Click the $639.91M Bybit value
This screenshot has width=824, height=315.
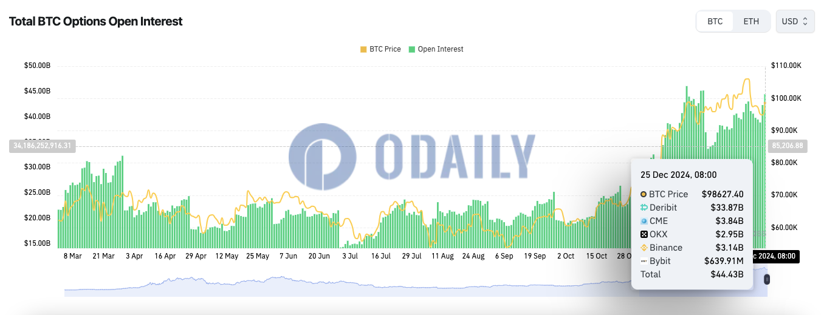[724, 261]
